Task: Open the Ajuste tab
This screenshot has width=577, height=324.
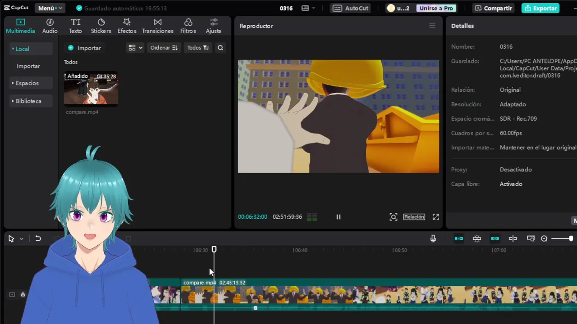Action: pos(213,26)
